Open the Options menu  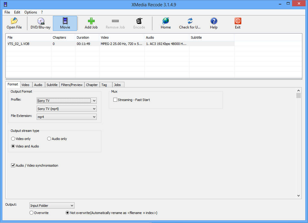pyautogui.click(x=31, y=12)
